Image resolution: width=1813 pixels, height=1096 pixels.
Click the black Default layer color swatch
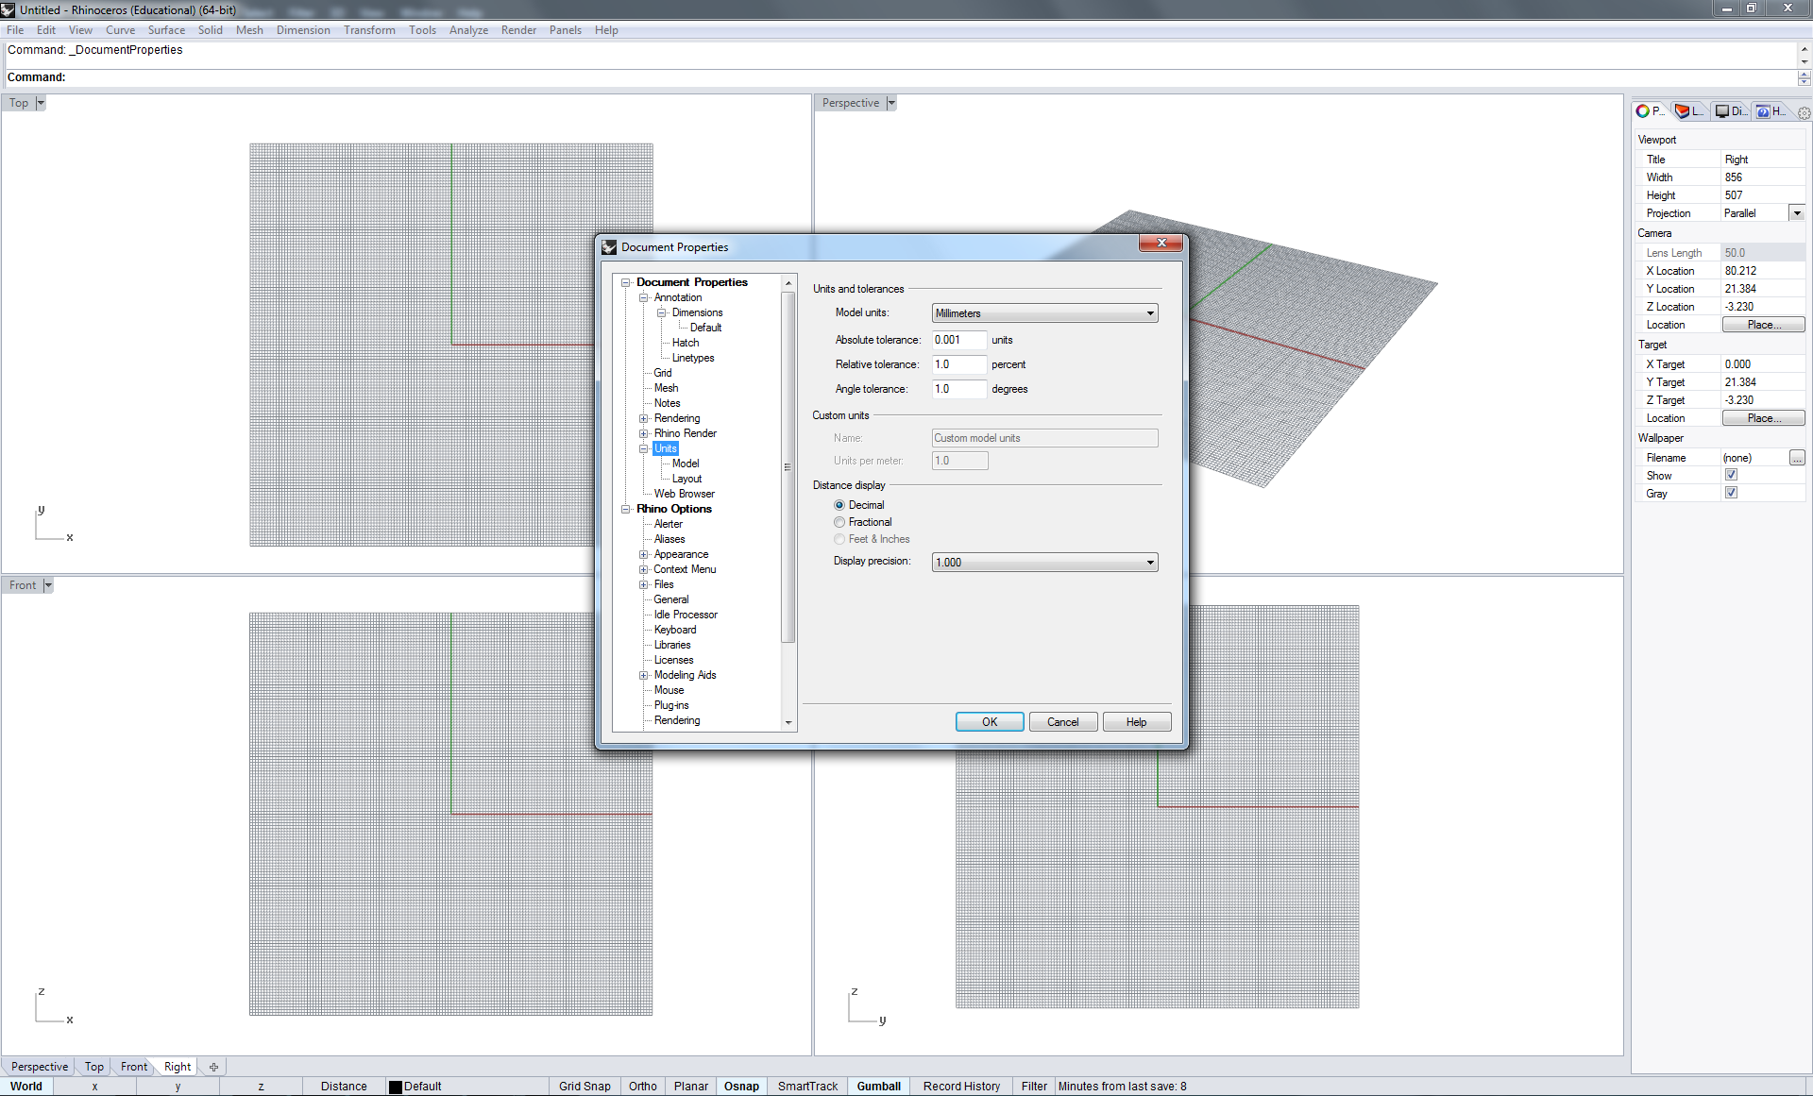point(396,1087)
